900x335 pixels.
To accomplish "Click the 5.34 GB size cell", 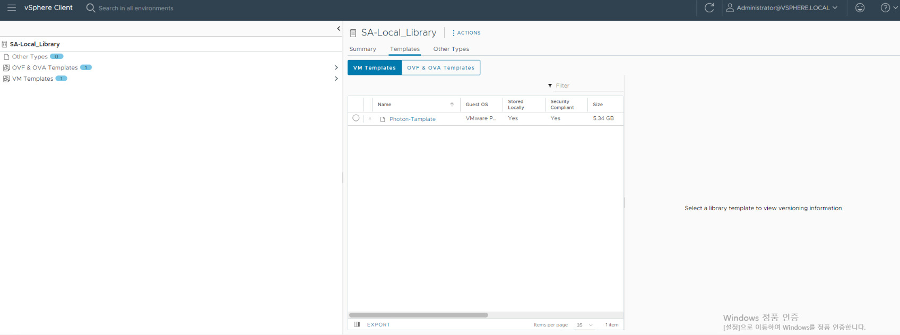I will point(603,118).
